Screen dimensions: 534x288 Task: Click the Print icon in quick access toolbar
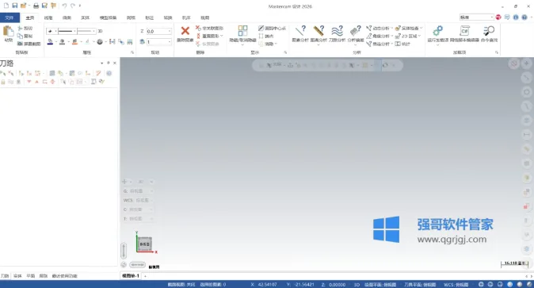point(36,6)
